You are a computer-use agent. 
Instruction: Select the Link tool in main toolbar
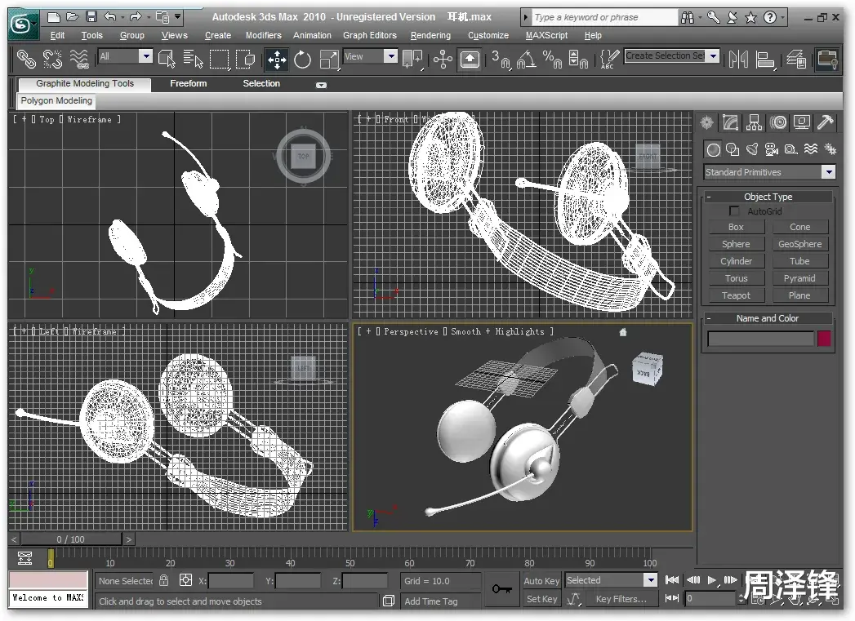point(26,59)
